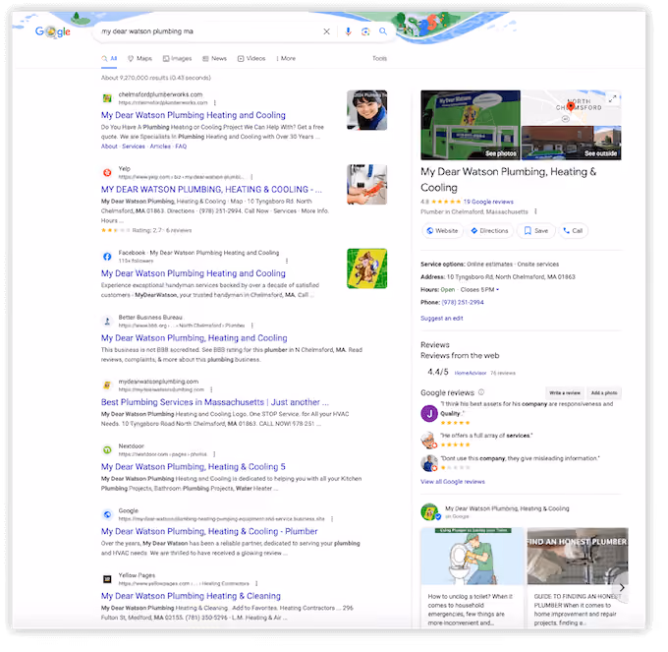Open the three-dot menu for chelmsfordplumberworks.com
This screenshot has width=668, height=652.
click(215, 103)
